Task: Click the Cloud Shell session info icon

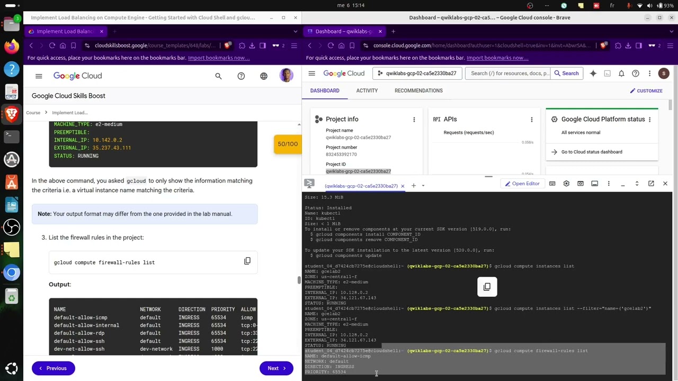Action: point(594,184)
